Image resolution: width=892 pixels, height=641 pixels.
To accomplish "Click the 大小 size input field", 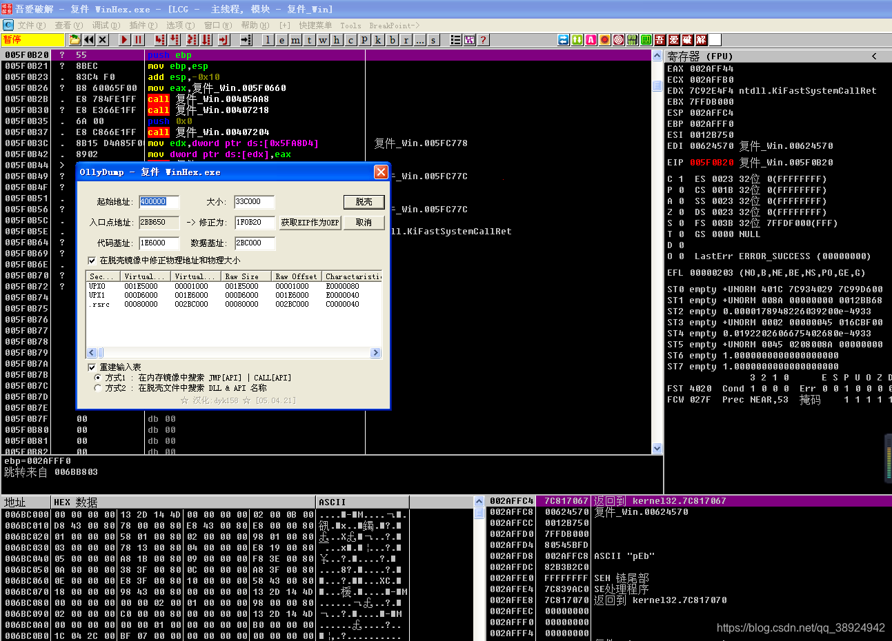I will pos(255,202).
